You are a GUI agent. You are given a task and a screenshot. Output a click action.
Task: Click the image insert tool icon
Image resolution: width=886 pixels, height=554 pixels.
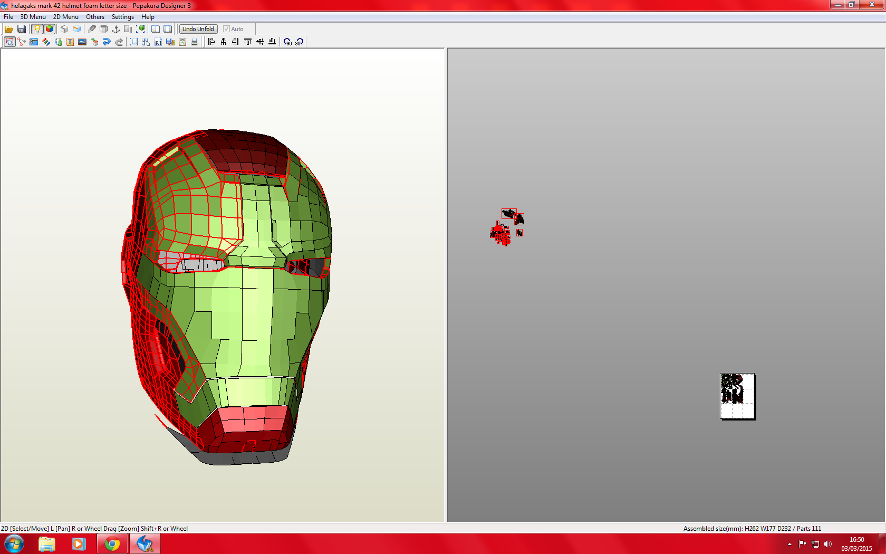[82, 42]
